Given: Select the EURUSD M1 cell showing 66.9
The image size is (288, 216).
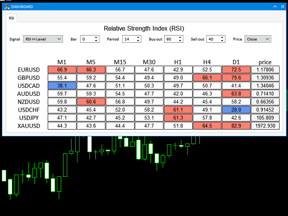Looking at the screenshot, I should pos(62,70).
